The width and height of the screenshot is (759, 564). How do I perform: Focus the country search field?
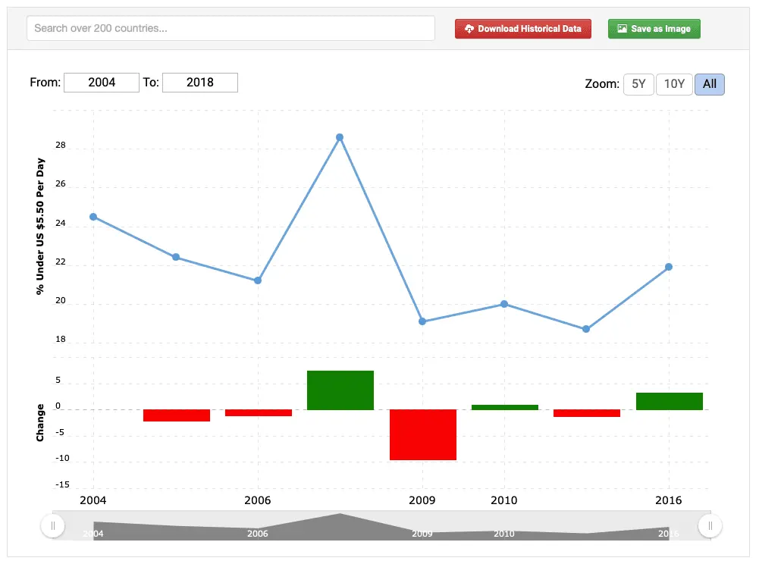click(231, 28)
